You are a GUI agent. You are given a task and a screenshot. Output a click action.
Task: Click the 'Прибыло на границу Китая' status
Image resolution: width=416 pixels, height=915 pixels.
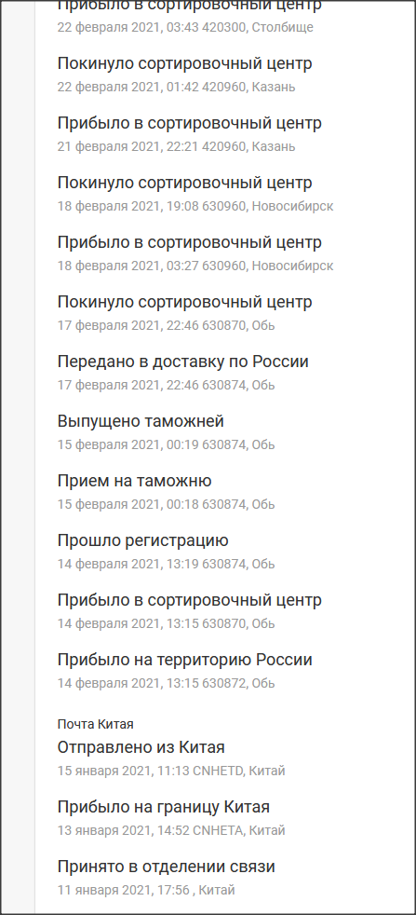click(163, 808)
